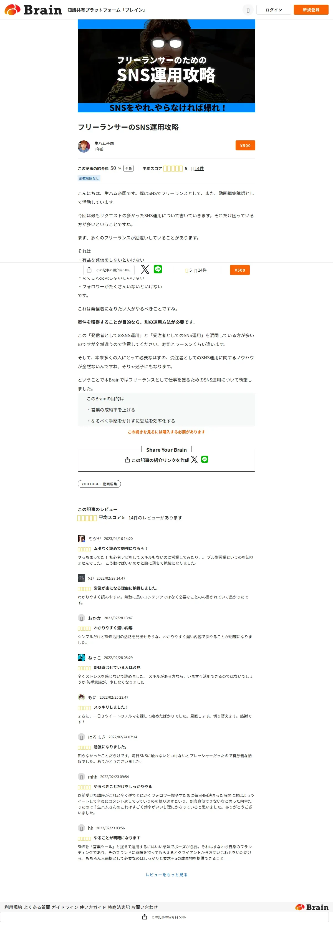The width and height of the screenshot is (333, 927).
Task: Click X icon in Share Your Brain box
Action: click(195, 459)
